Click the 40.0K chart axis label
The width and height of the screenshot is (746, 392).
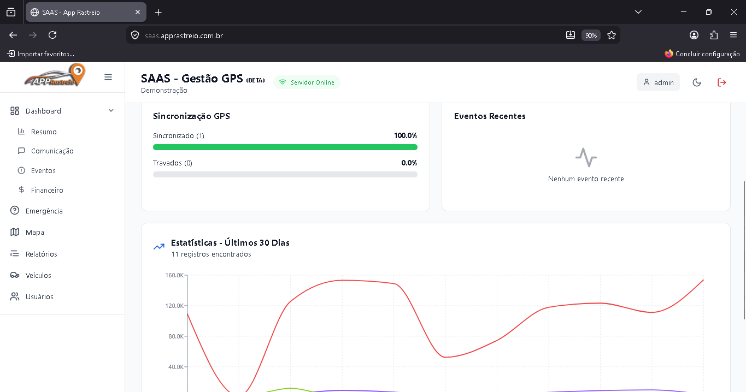pos(176,367)
